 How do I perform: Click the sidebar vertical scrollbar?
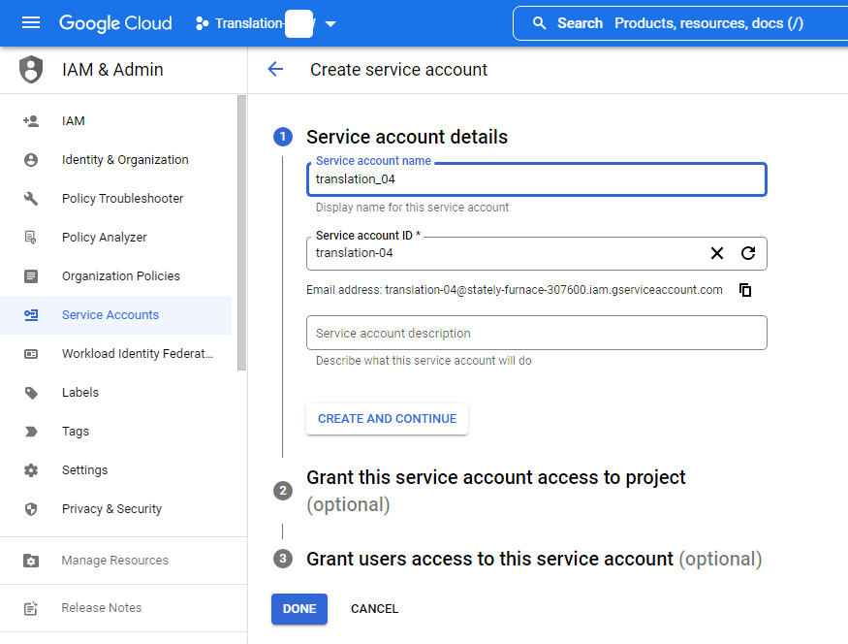point(241,233)
